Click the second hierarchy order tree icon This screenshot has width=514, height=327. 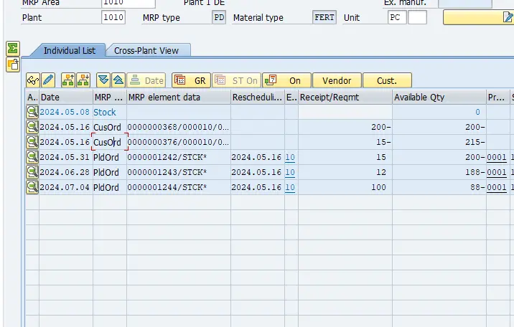tap(83, 81)
